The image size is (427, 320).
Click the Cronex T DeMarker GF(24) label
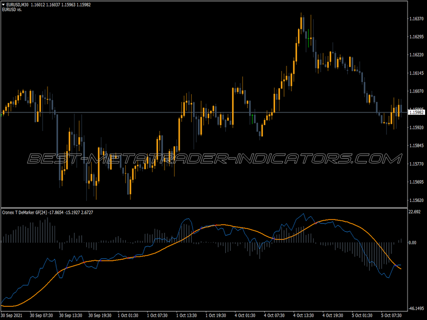(25, 212)
